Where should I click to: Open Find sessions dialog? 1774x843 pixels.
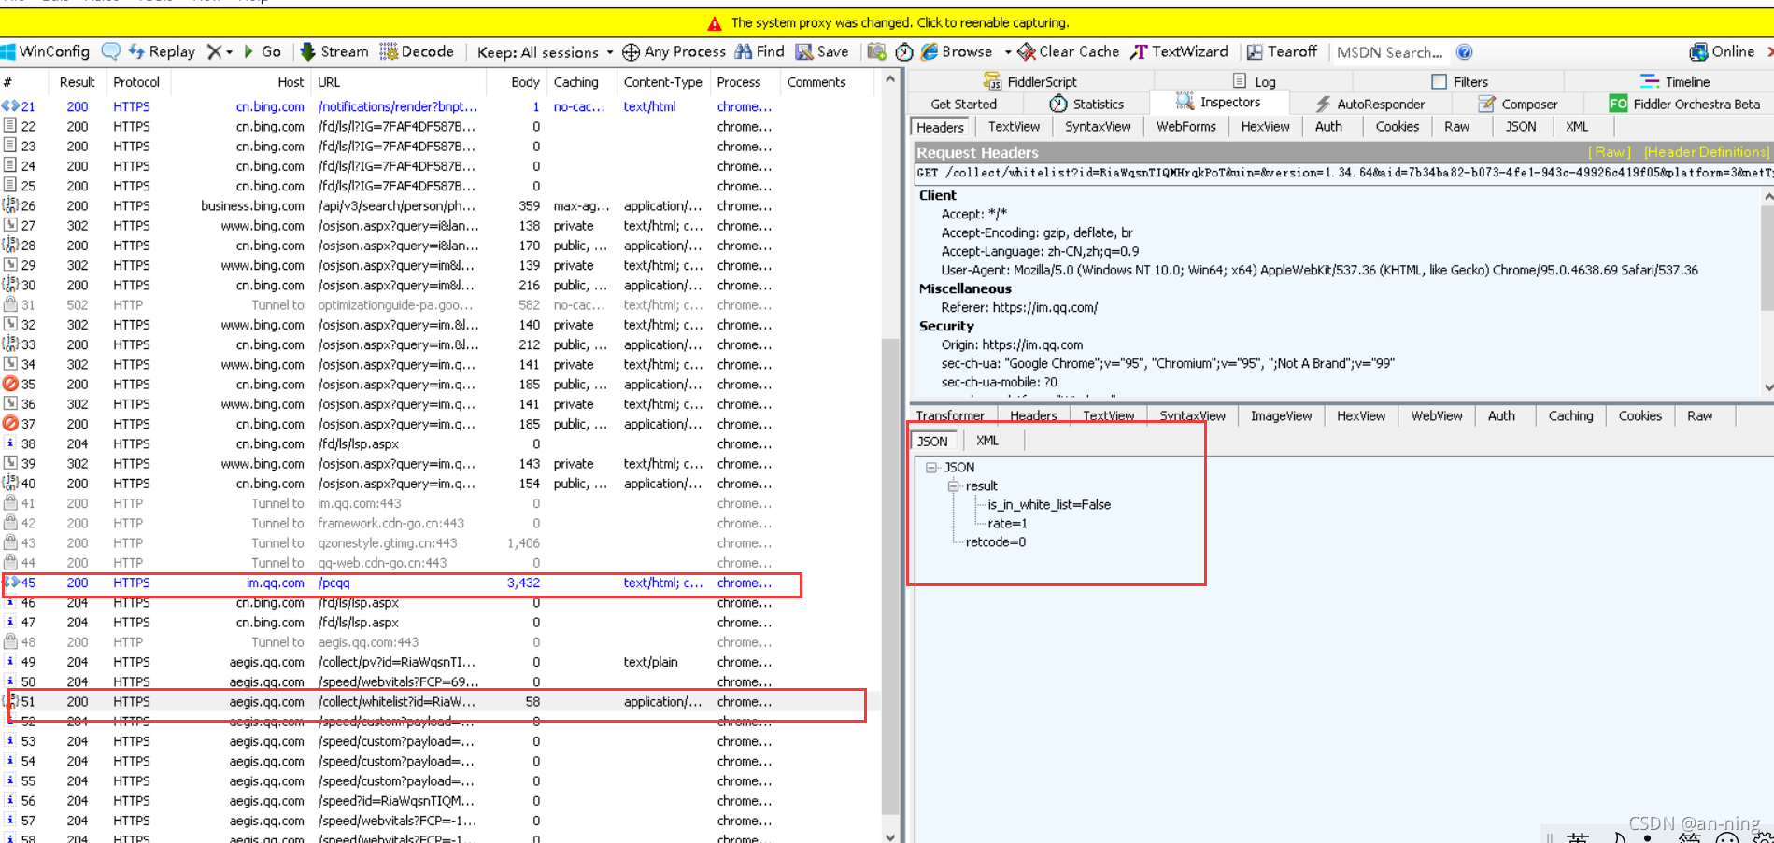coord(759,52)
